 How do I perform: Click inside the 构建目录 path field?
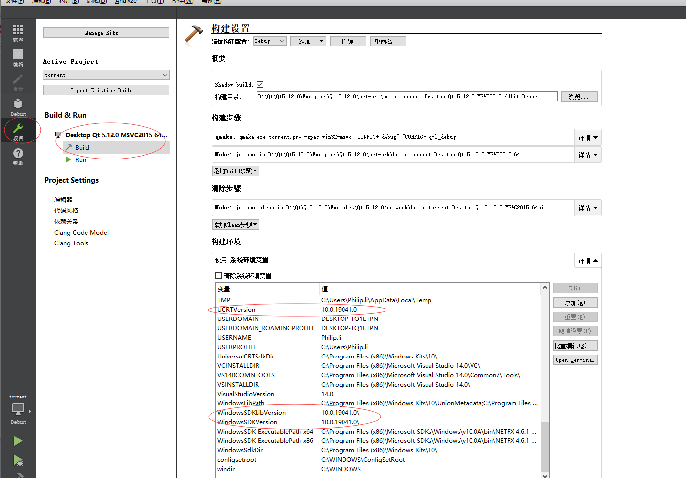407,96
